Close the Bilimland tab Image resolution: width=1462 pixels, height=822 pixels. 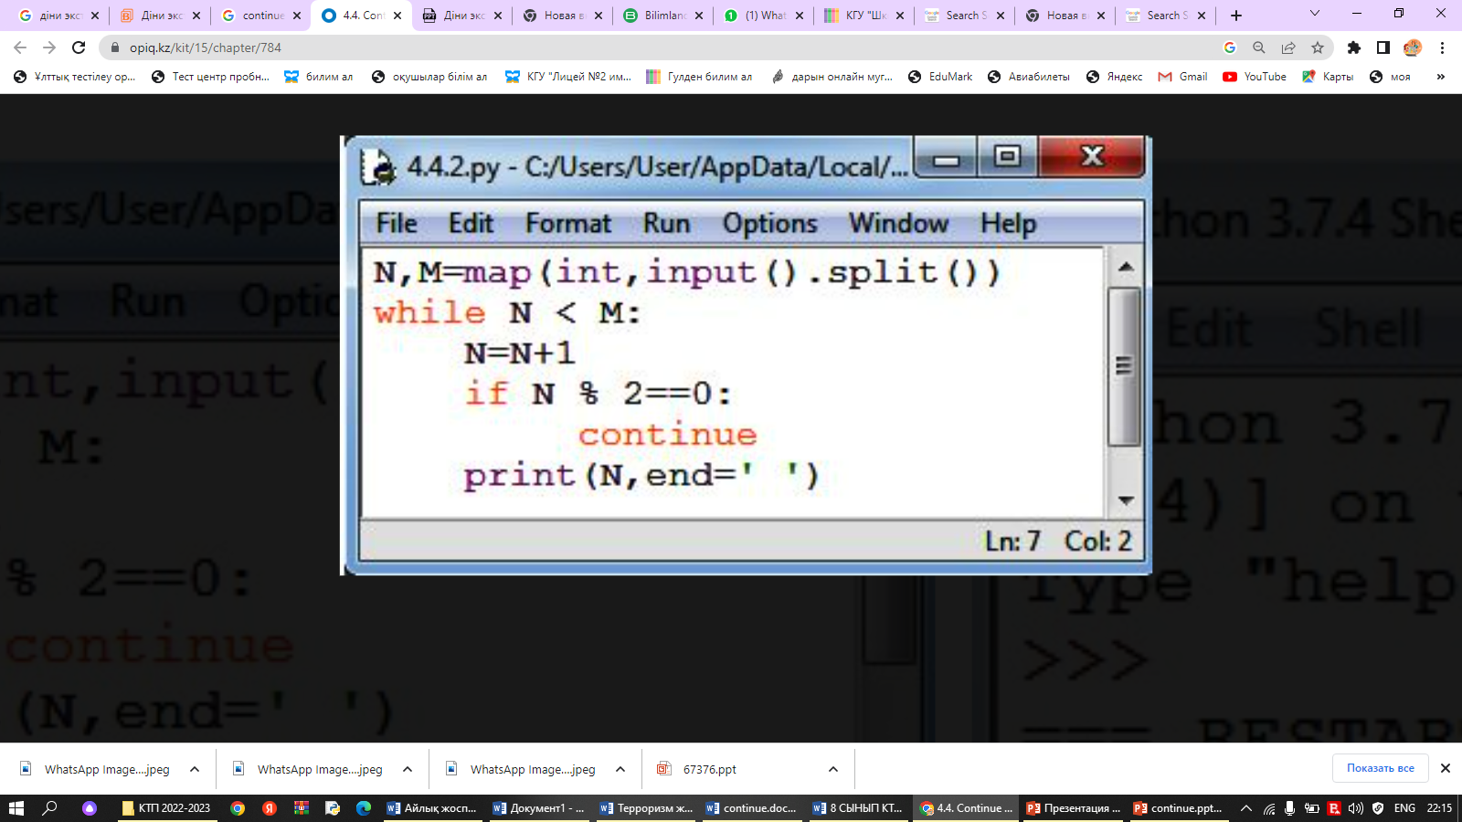click(x=699, y=16)
